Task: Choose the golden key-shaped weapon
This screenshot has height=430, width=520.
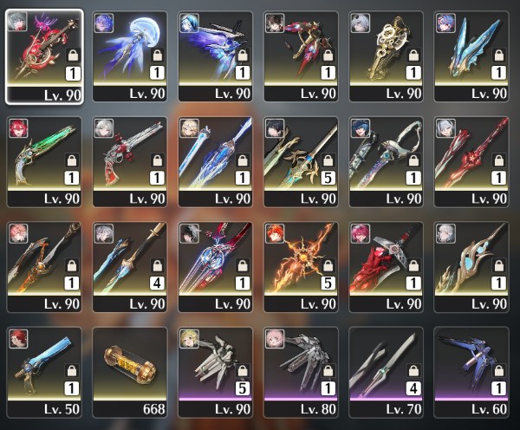Action: (386, 56)
